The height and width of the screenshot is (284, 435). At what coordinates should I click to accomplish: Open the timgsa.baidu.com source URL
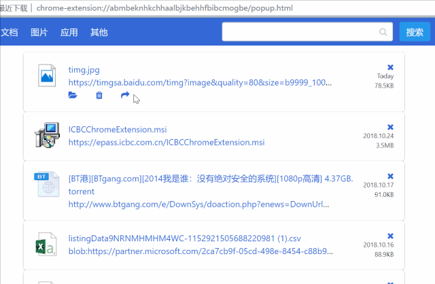(200, 83)
